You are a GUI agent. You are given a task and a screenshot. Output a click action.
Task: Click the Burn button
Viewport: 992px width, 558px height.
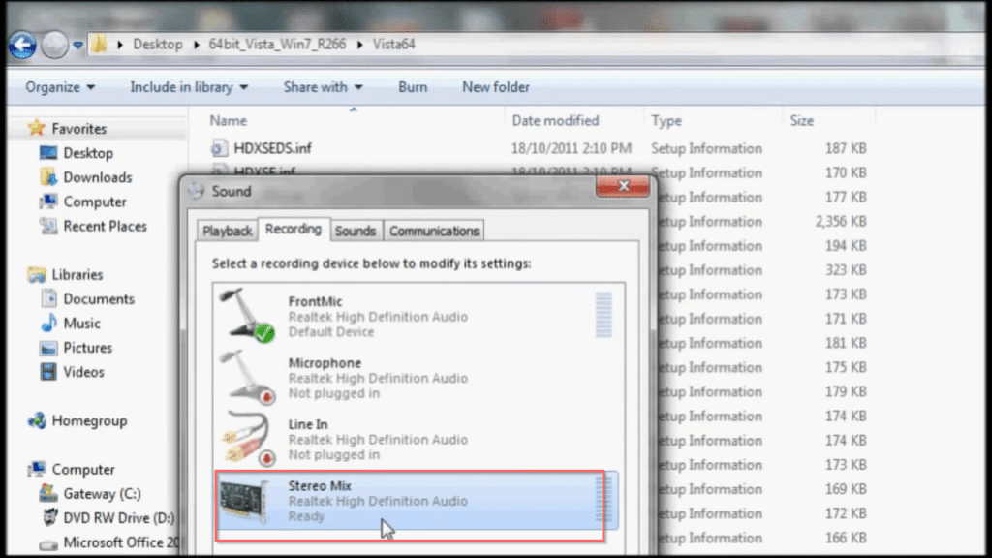413,87
